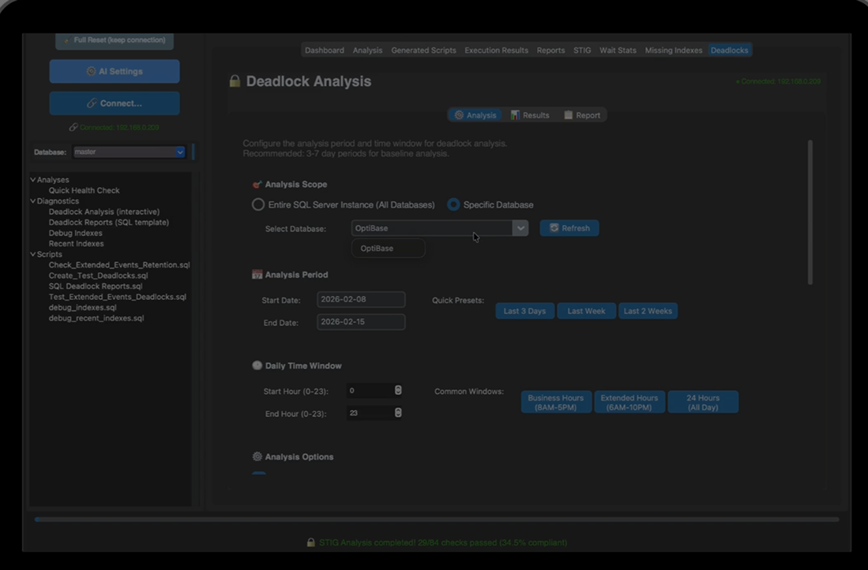Open the Execution Results tab
This screenshot has height=570, width=868.
[x=496, y=51]
